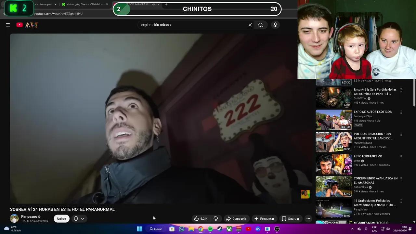The image size is (416, 234).
Task: Dislike the video with thumbs down
Action: (216, 218)
